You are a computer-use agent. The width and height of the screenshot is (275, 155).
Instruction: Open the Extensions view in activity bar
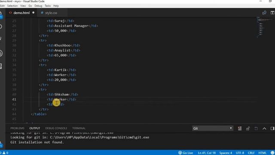1,66
